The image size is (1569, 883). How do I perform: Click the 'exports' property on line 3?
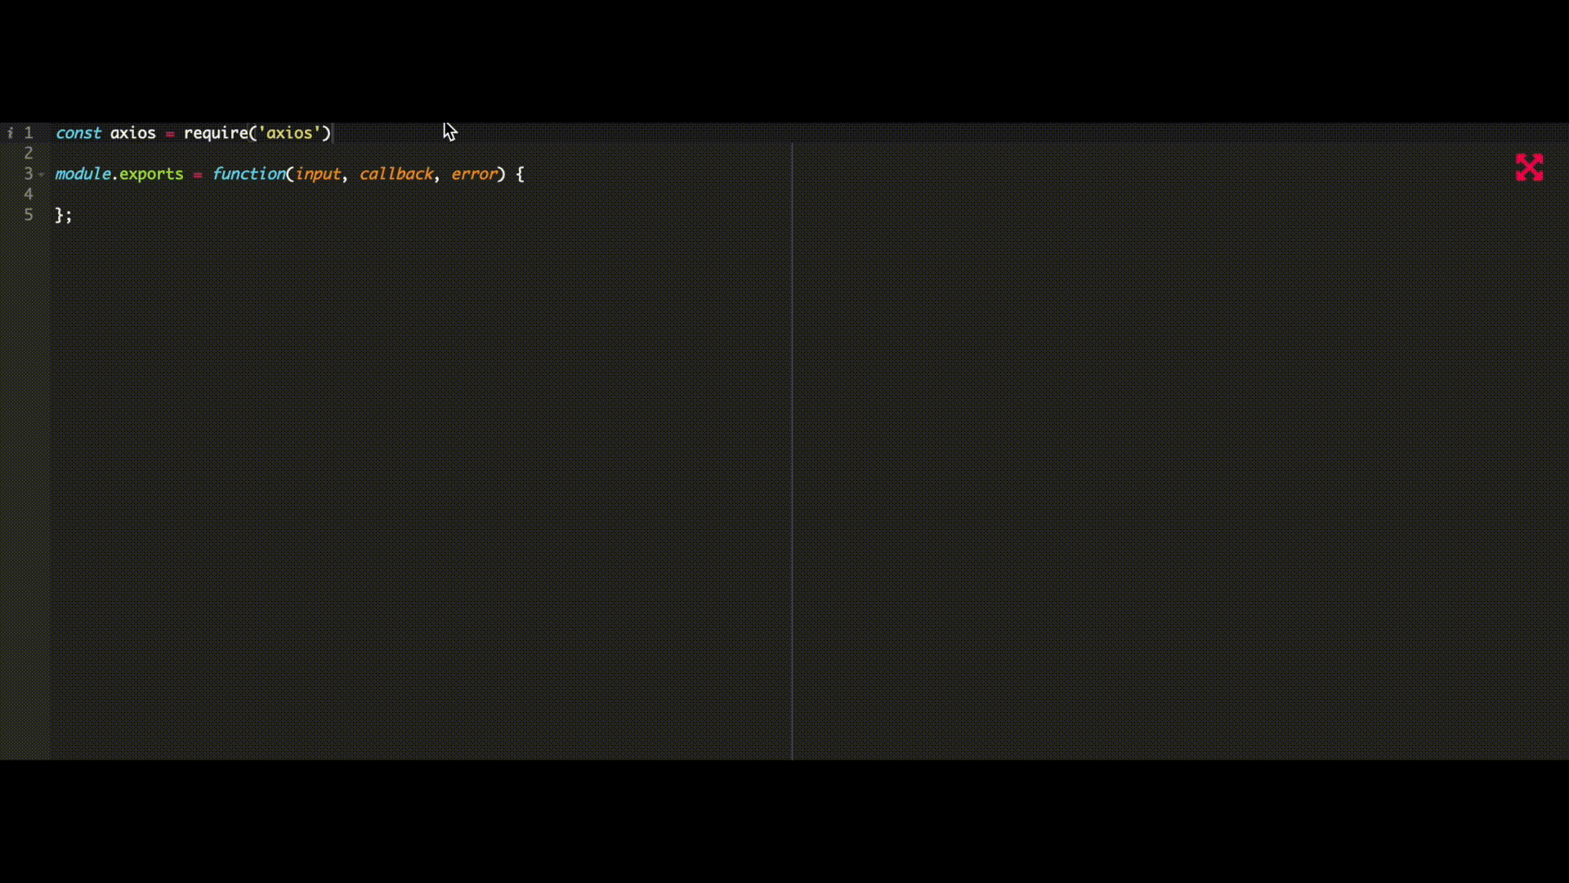tap(151, 173)
